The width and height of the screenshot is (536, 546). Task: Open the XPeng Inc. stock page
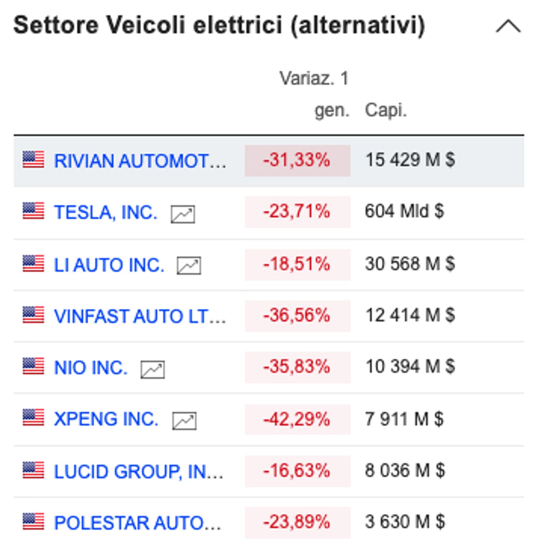(x=106, y=419)
